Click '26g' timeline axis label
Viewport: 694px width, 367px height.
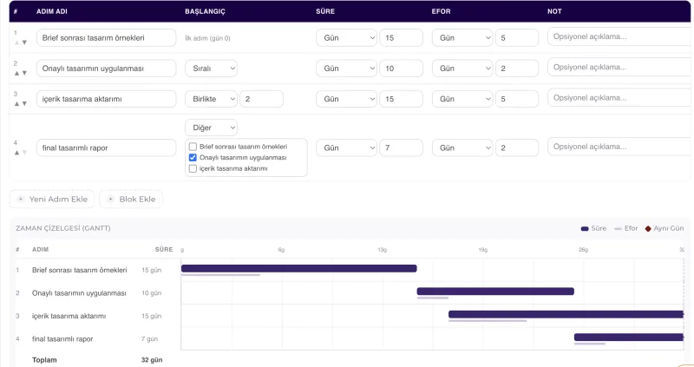[x=583, y=250]
